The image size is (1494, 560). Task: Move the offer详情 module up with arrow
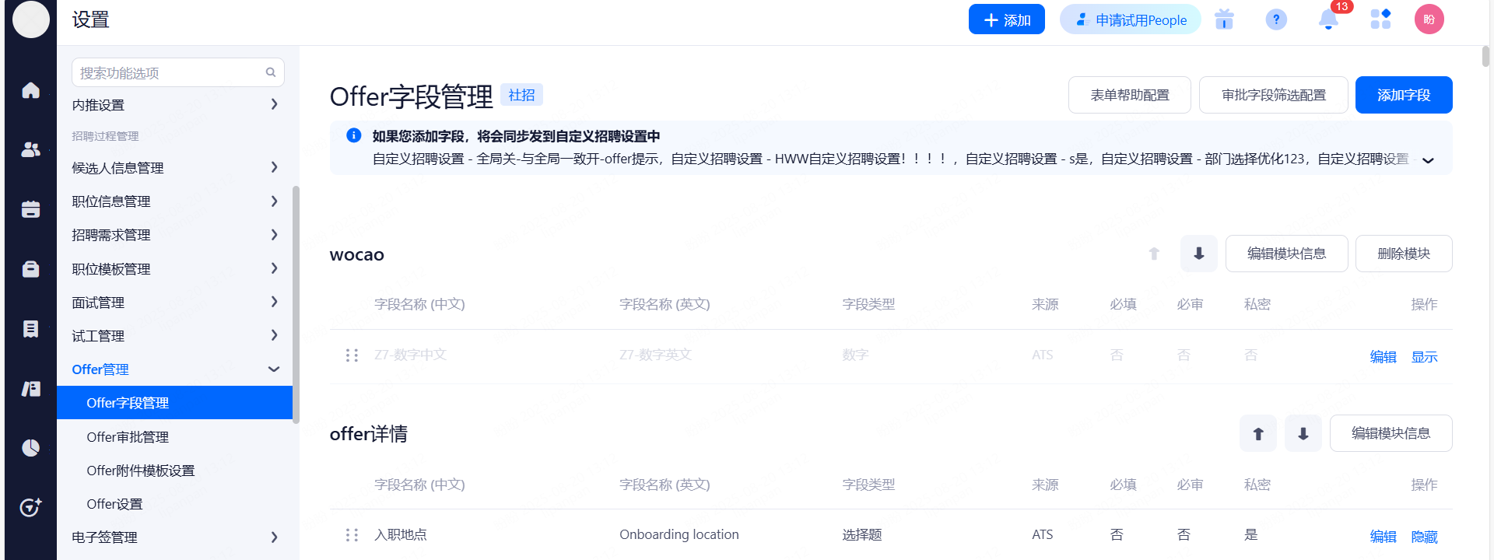point(1257,434)
